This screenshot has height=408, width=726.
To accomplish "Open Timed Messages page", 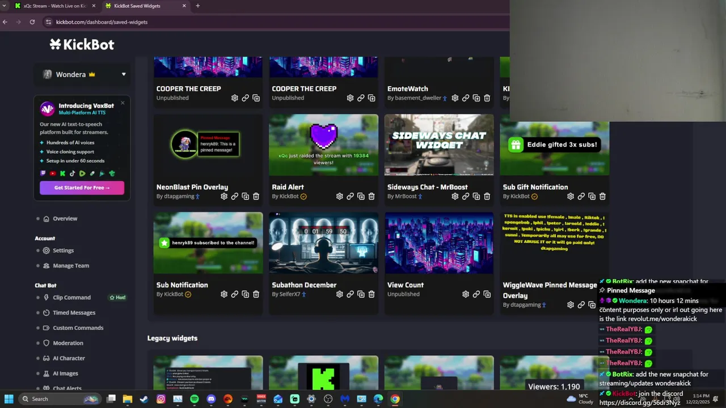I will click(x=74, y=313).
